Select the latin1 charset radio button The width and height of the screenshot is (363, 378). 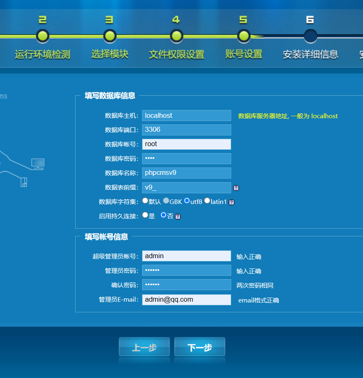click(x=207, y=201)
